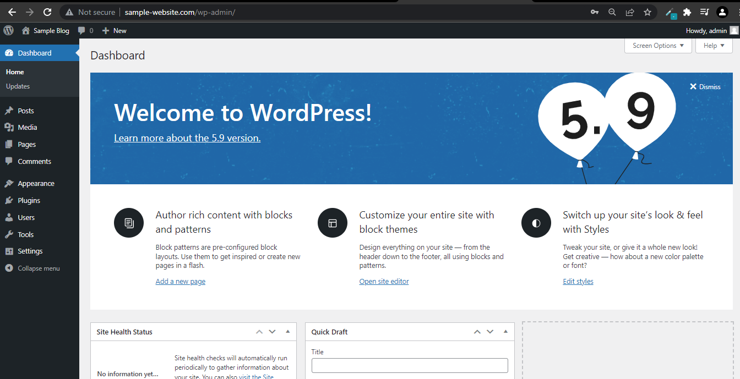Open the New content menu in admin bar
This screenshot has height=379, width=740.
pos(115,31)
